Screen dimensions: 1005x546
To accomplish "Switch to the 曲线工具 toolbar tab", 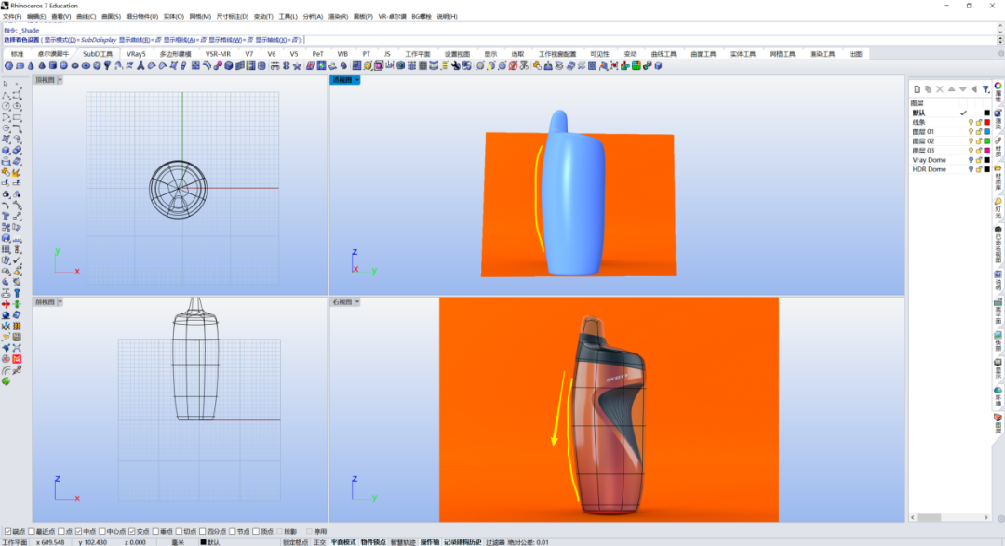I will [x=663, y=54].
